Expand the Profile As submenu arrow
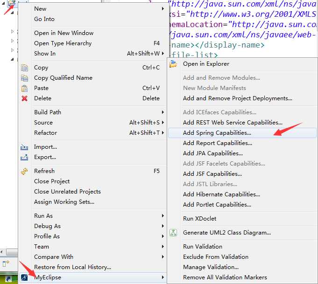 [x=163, y=236]
